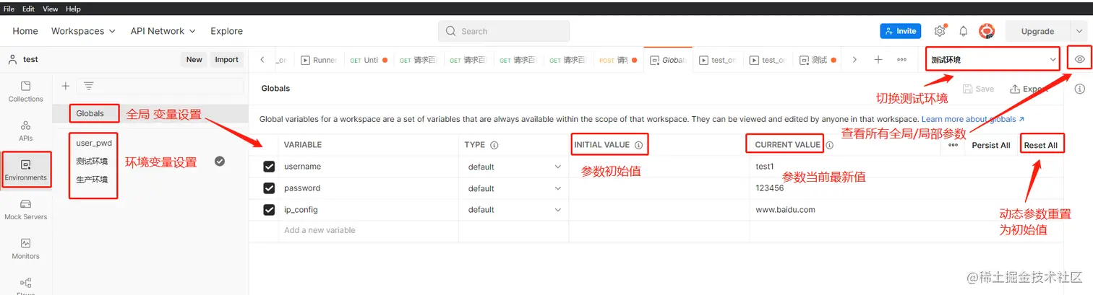Open the APIs sidebar panel
1093x295 pixels.
coord(26,131)
